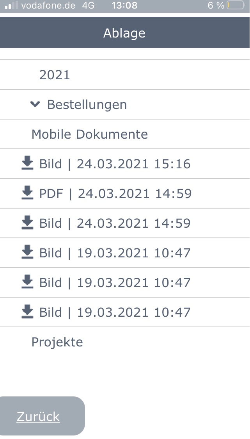Download icon for Bild 24.03.2021 14:59

coord(27,223)
